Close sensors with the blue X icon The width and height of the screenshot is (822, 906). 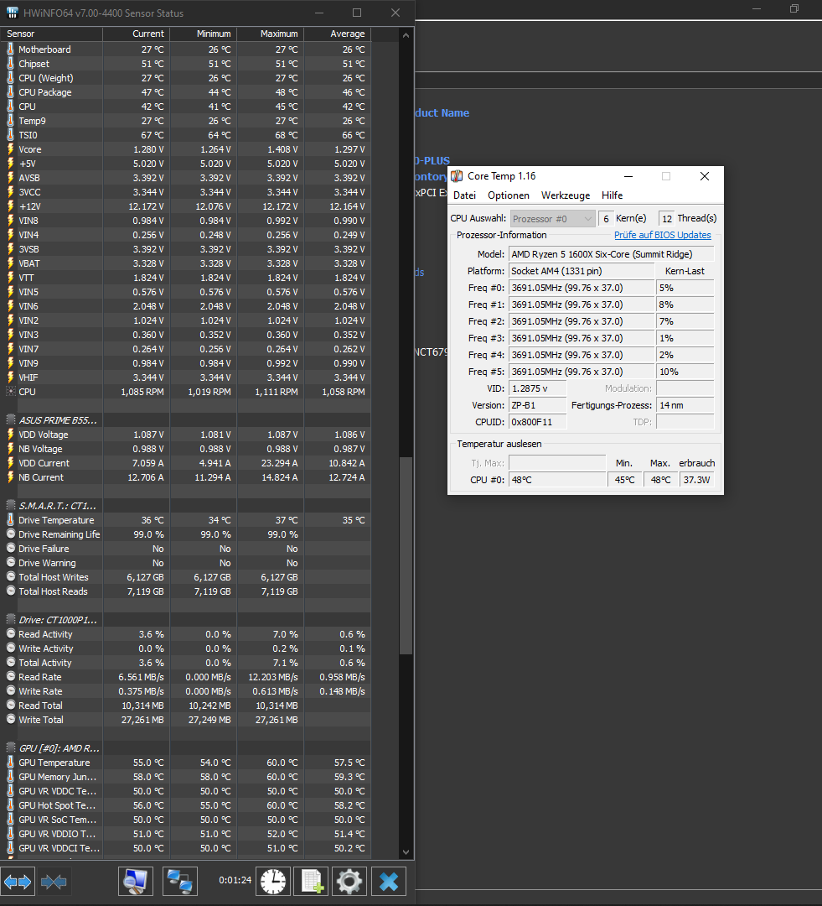pos(389,882)
